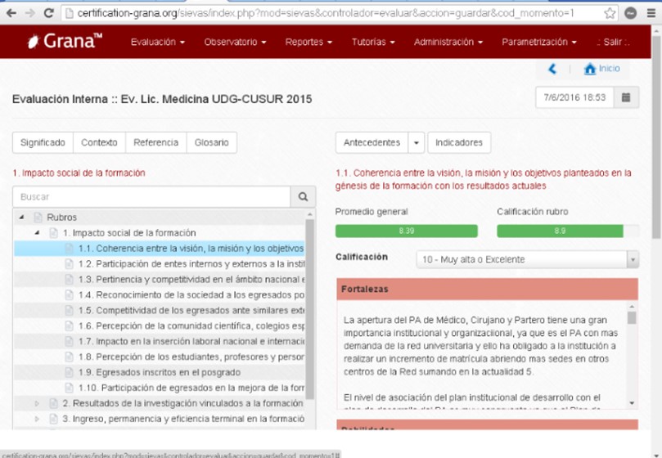The image size is (662, 458).
Task: Click the browser reload icon
Action: click(x=49, y=13)
